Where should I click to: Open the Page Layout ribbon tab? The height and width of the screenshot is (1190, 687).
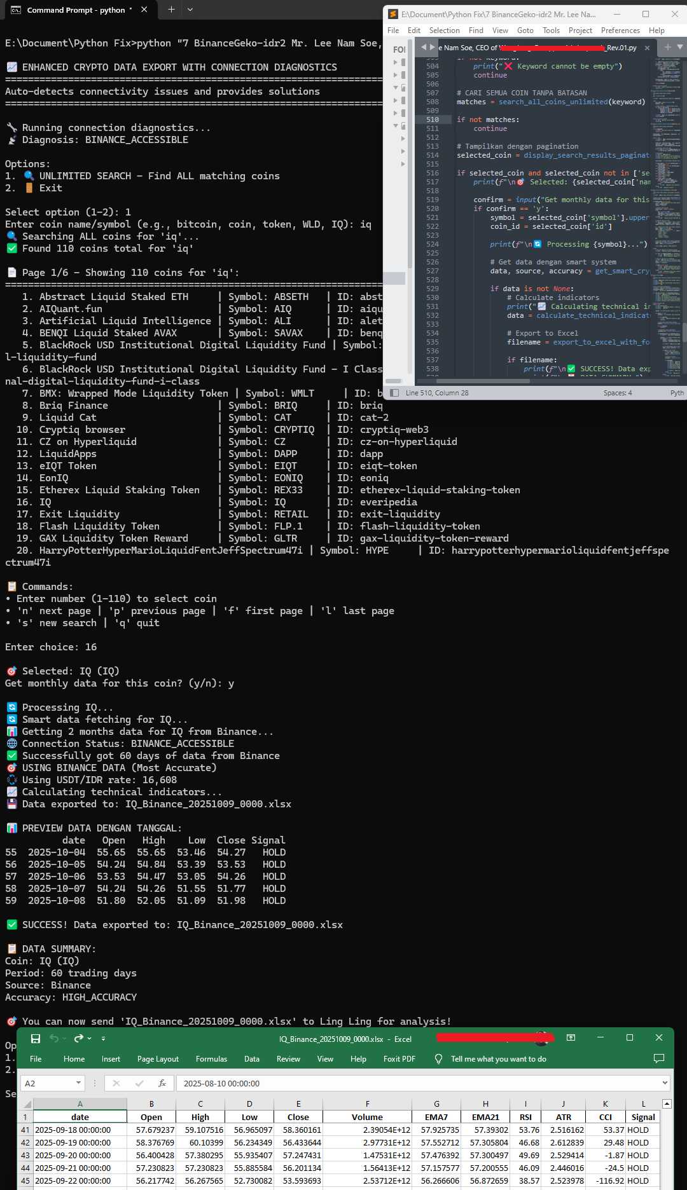[x=158, y=1058]
